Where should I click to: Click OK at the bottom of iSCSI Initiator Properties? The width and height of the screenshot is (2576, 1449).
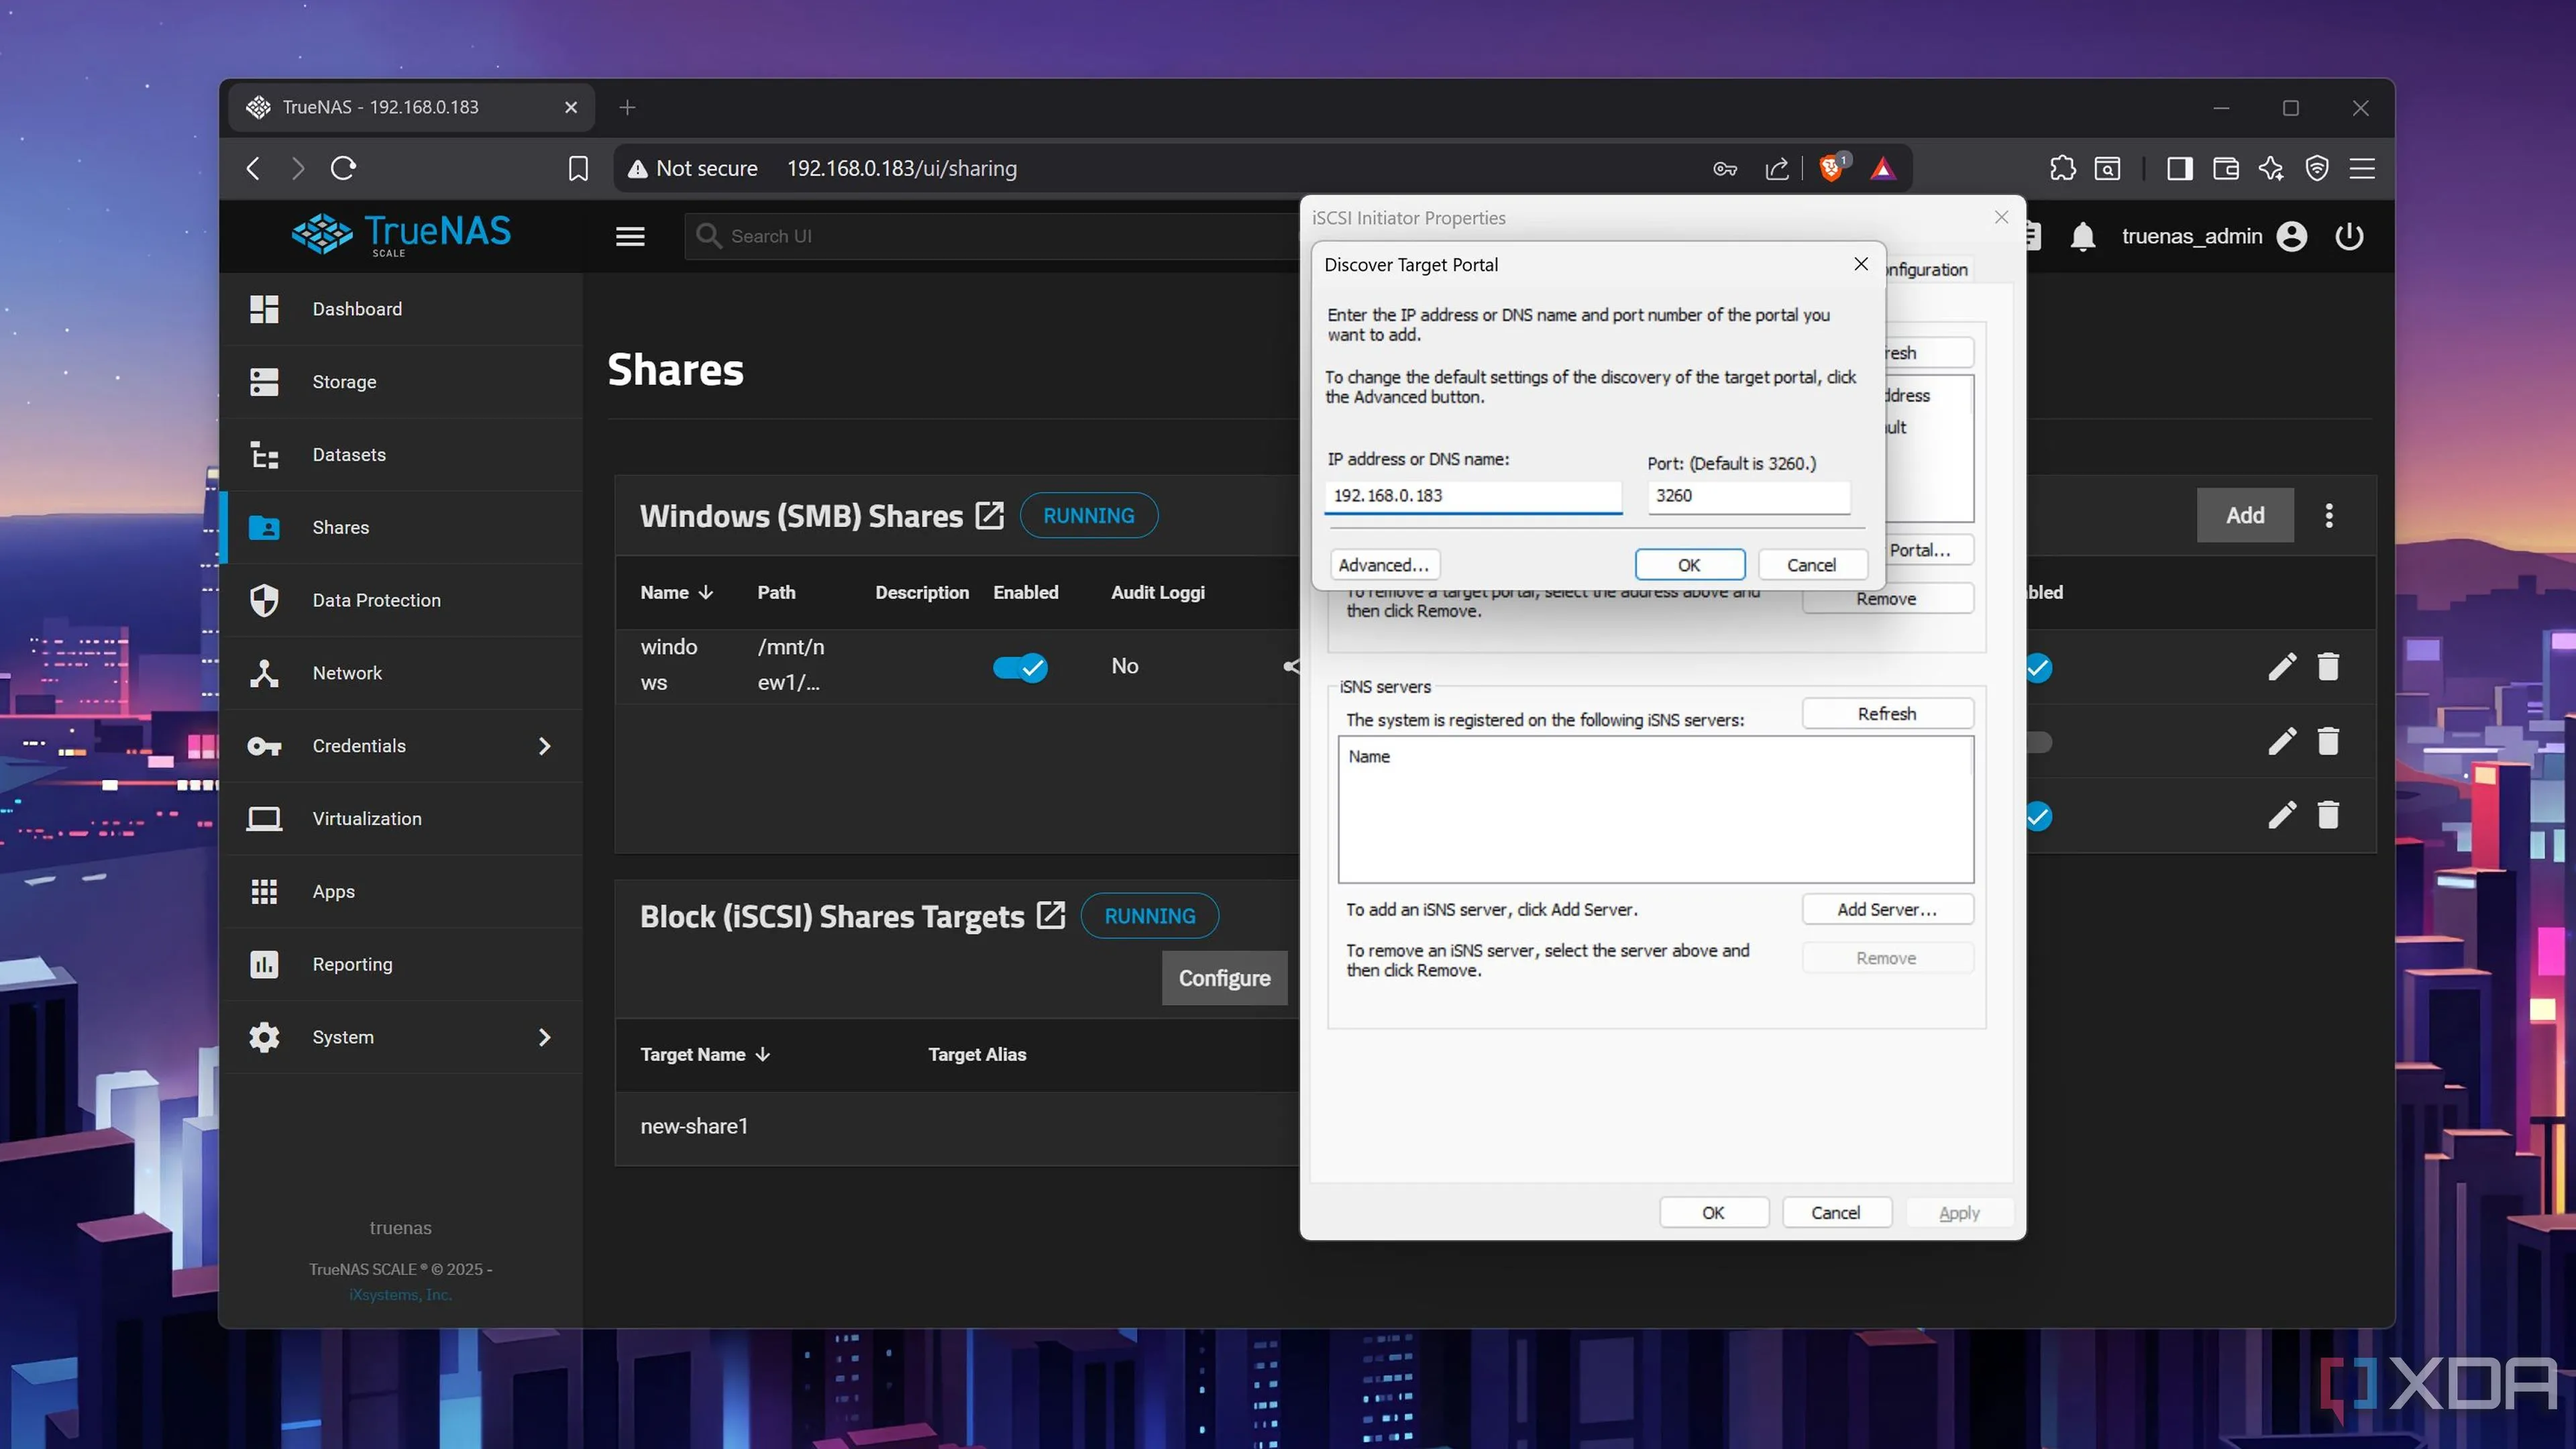pyautogui.click(x=1713, y=1212)
